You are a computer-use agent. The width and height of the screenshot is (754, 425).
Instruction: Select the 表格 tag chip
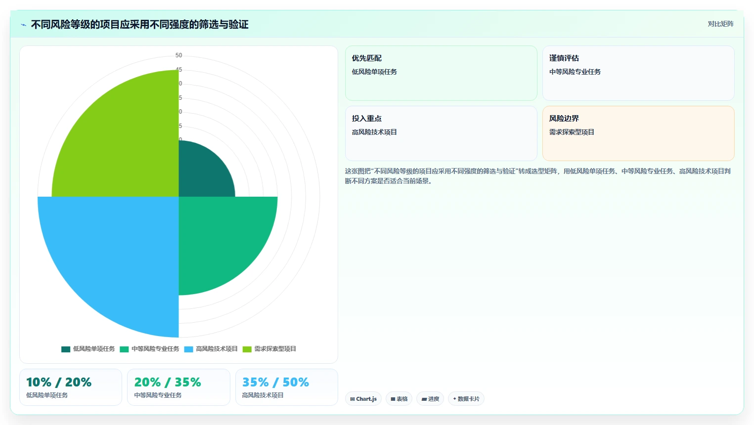click(399, 399)
